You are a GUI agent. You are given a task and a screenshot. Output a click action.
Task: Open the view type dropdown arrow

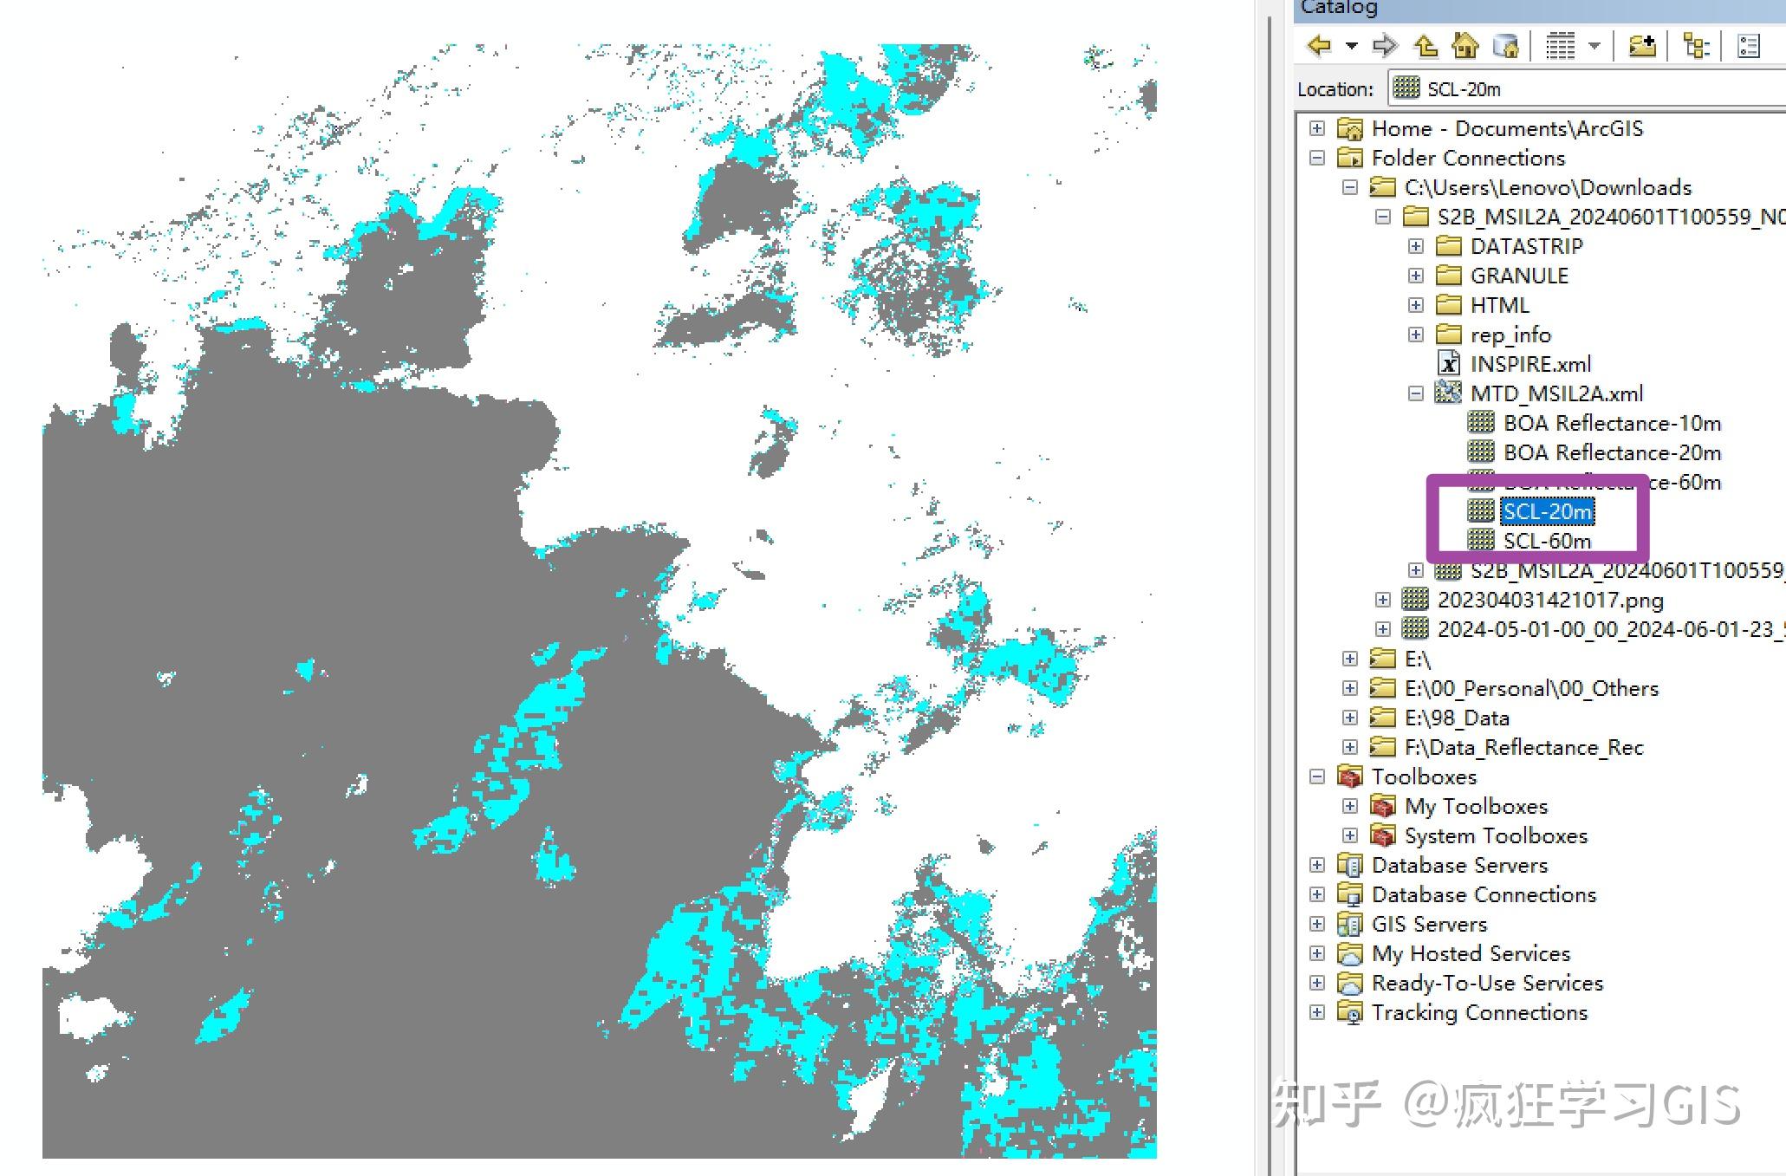point(1594,46)
